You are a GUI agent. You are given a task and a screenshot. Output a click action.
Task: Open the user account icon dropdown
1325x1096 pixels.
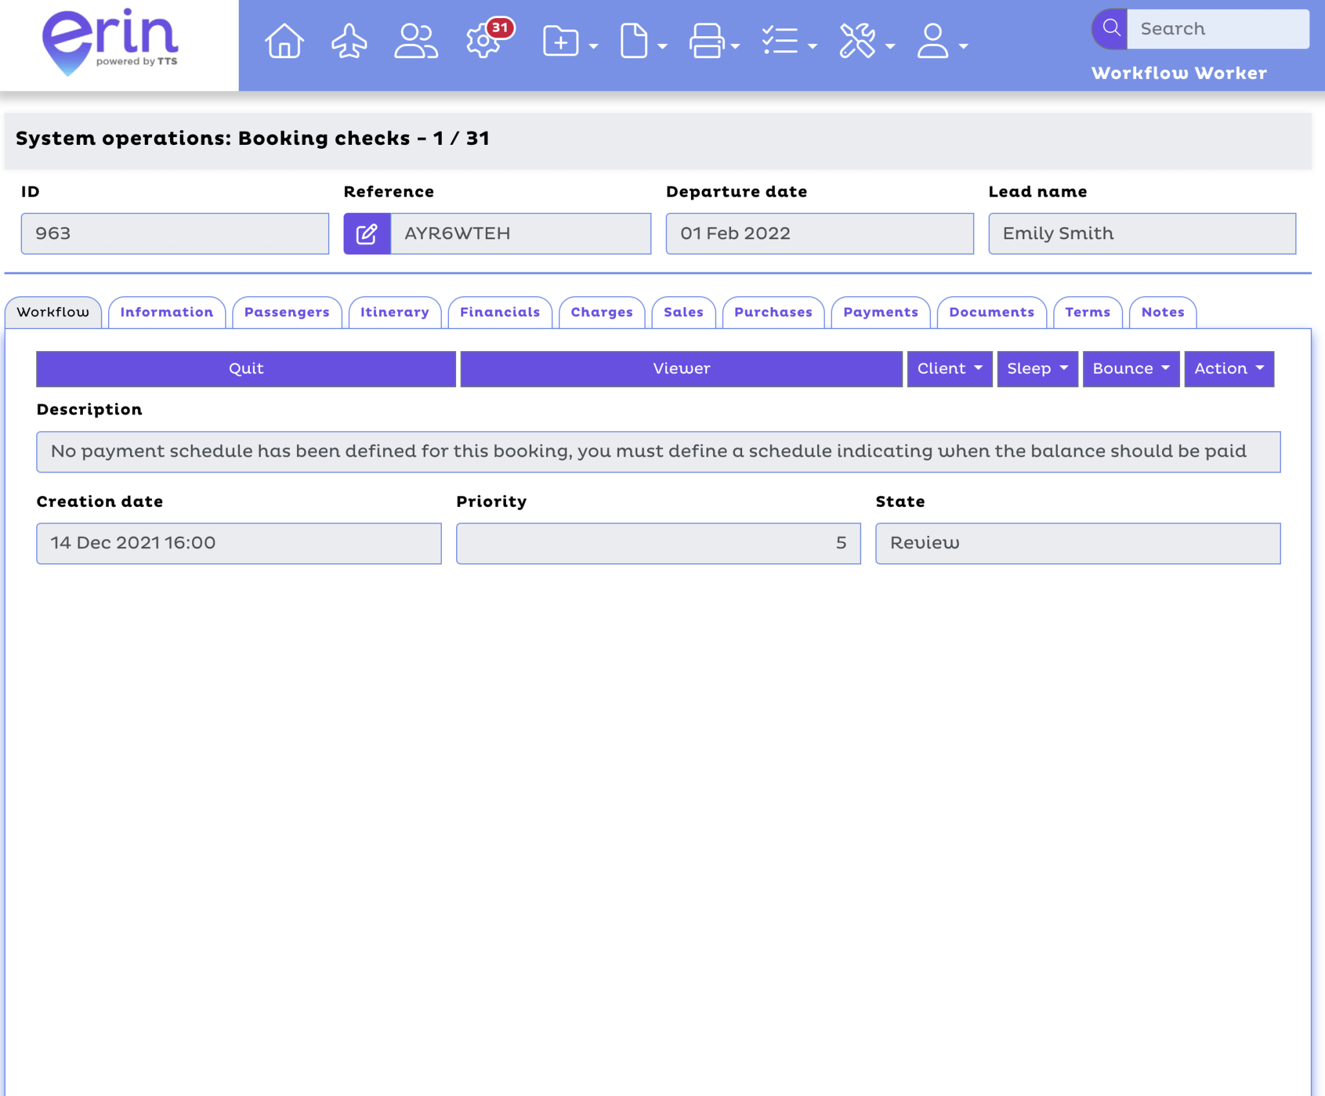[x=933, y=42]
